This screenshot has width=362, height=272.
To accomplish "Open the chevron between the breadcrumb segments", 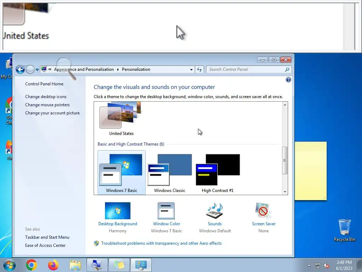I will (x=118, y=70).
